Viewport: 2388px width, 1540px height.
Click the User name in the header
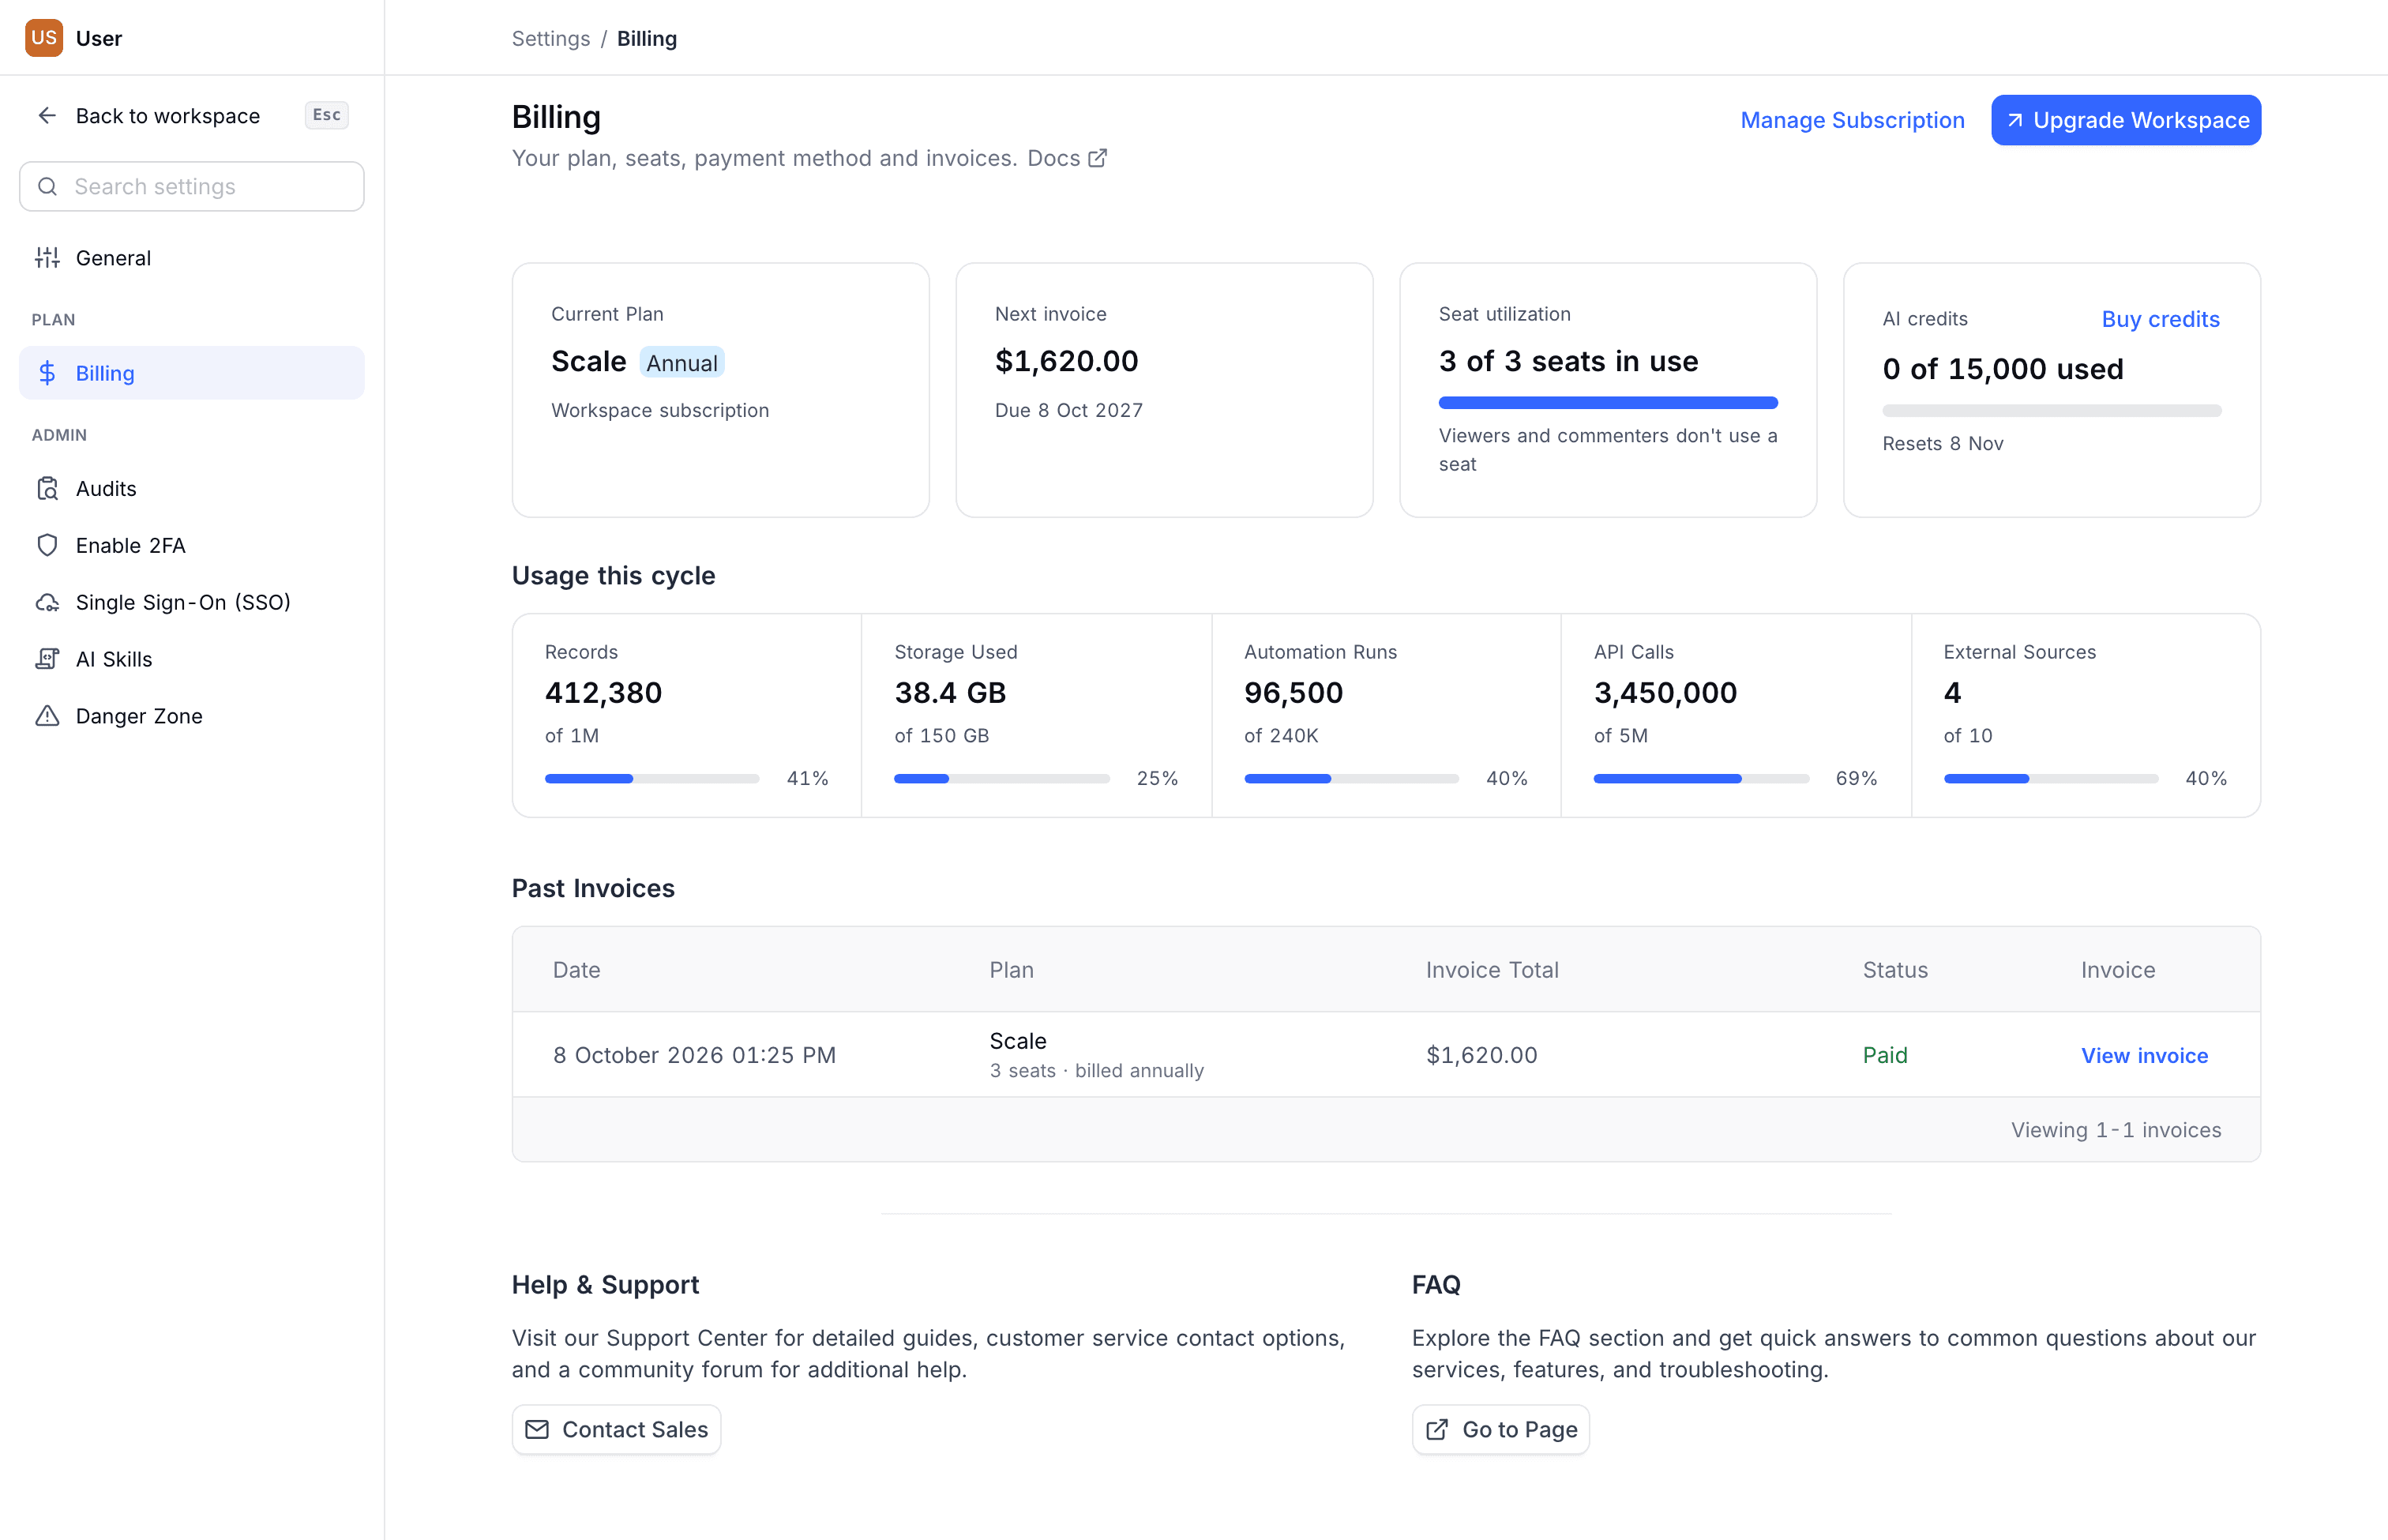(99, 39)
